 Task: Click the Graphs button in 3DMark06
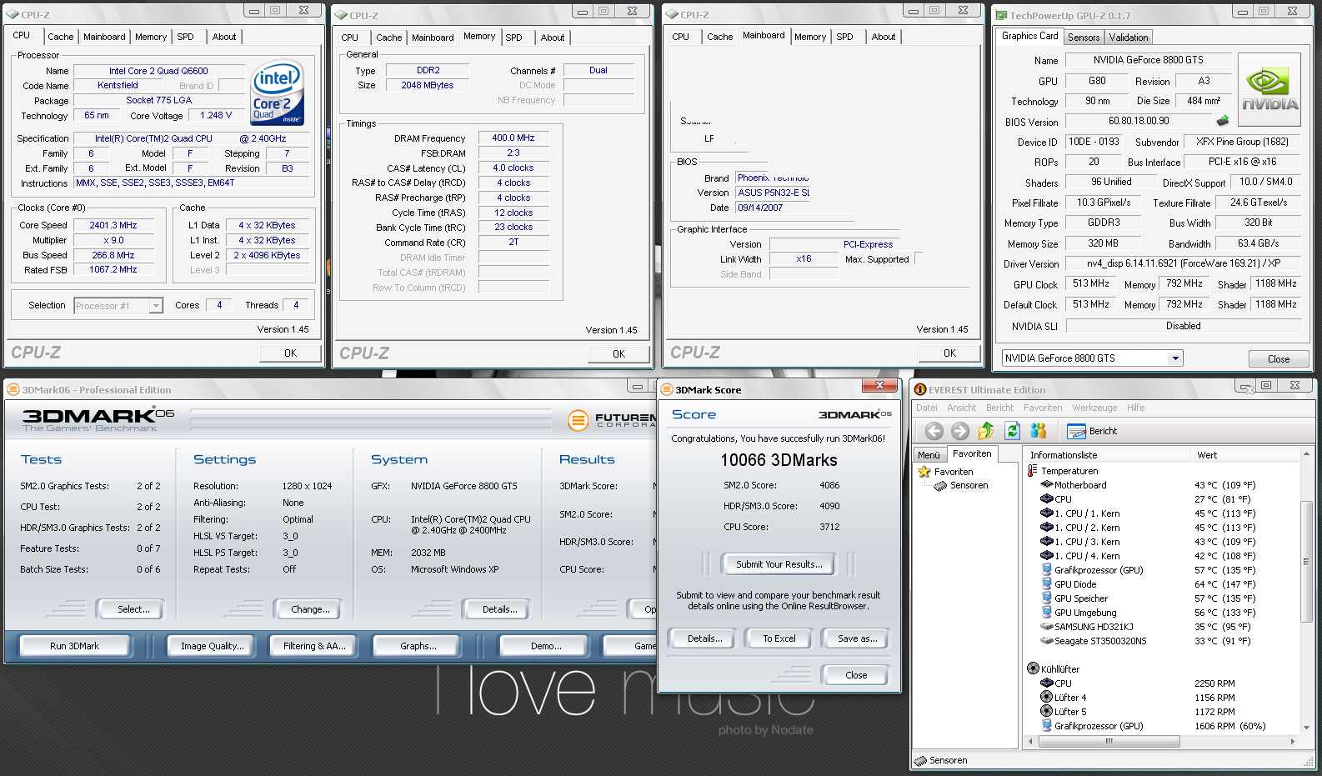click(418, 646)
